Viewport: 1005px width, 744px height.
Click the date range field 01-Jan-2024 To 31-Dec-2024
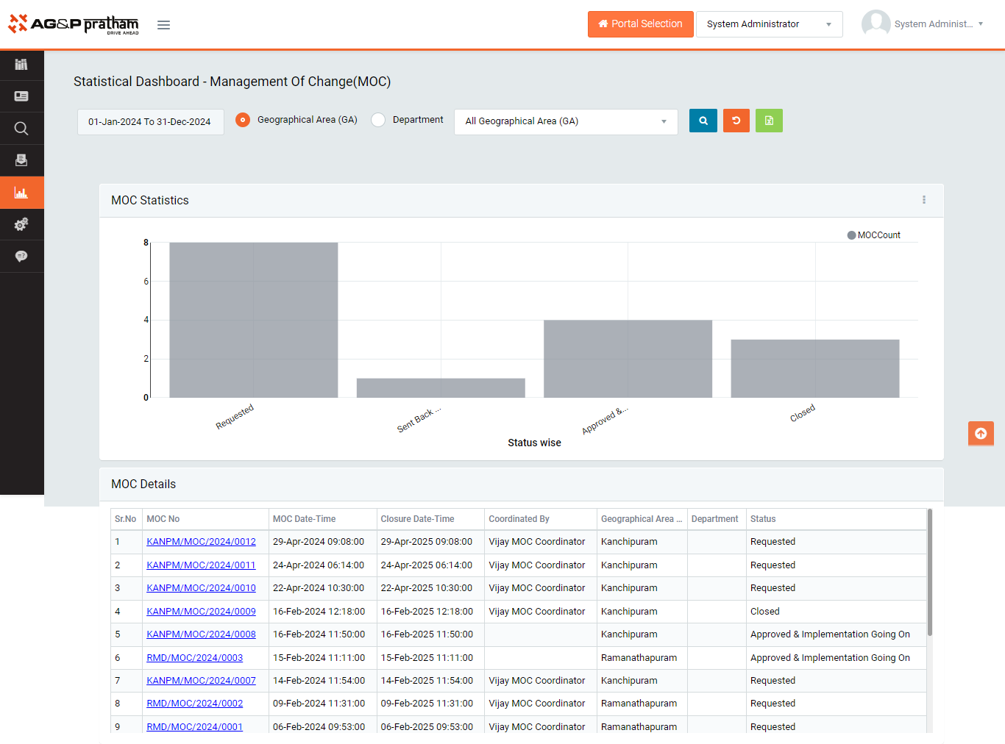[x=150, y=122]
